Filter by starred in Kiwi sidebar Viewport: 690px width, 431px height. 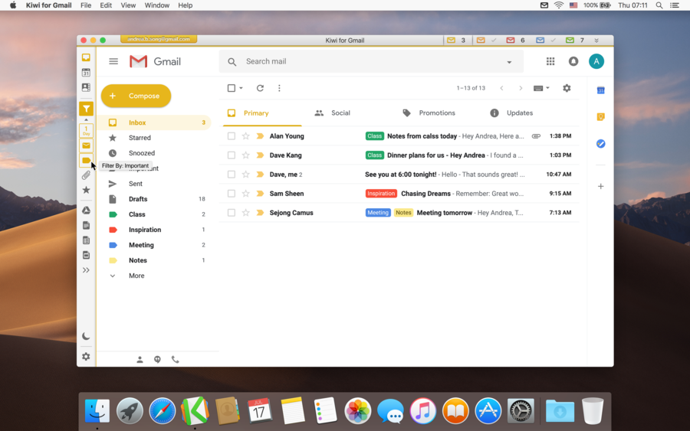(x=86, y=191)
